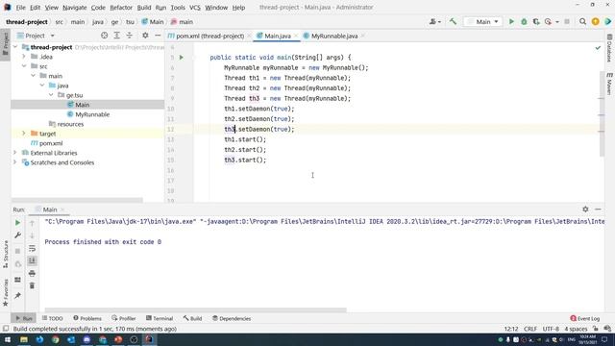The width and height of the screenshot is (615, 346).
Task: Open the Main run configuration dropdown
Action: point(482,22)
